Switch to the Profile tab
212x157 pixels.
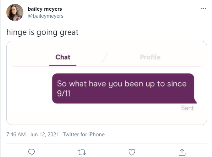150,57
